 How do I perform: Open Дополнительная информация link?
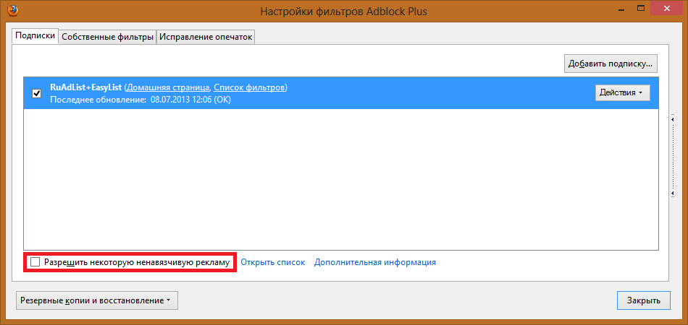(x=374, y=262)
